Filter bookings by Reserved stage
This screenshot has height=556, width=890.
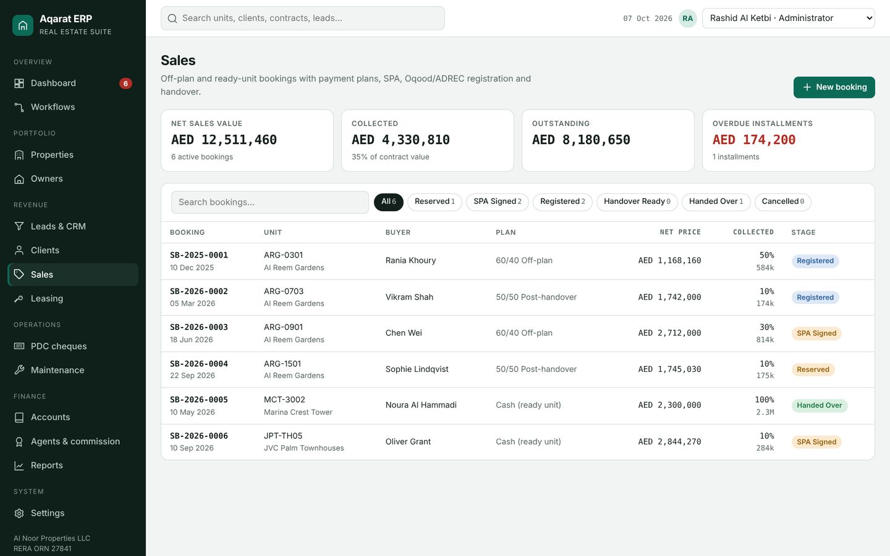click(x=434, y=202)
